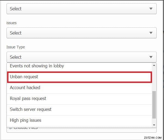Click the Issue Type dropdown arrow icon
The width and height of the screenshot is (164, 140).
pyautogui.click(x=151, y=57)
